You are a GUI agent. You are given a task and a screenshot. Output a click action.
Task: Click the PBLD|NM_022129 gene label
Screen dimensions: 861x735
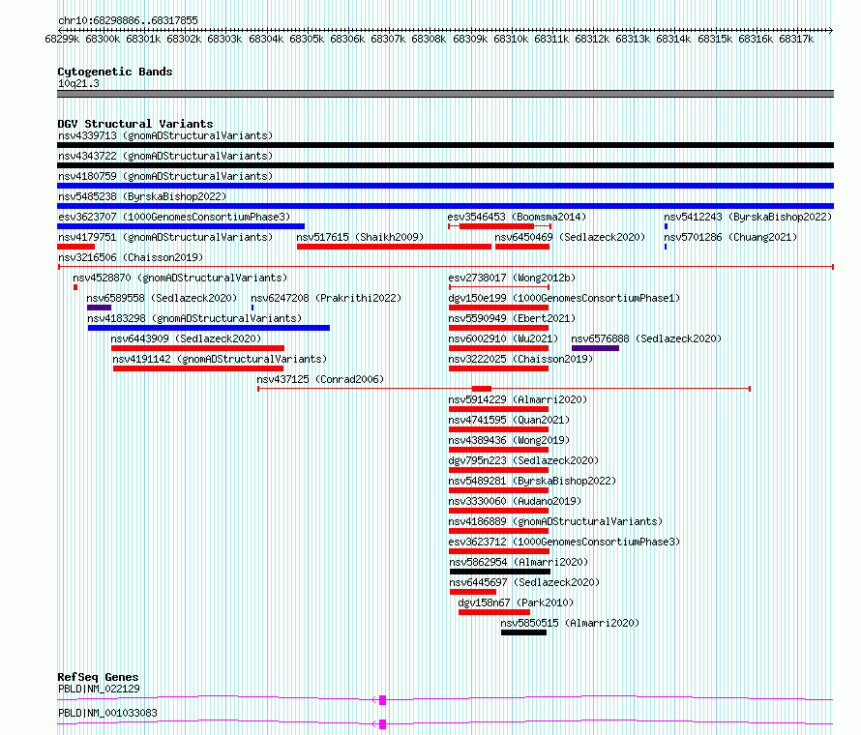tap(99, 689)
